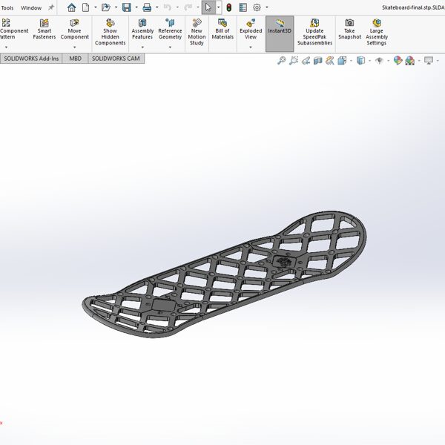Expand the Exploded View dropdown arrow
445x445 pixels.
(250, 47)
